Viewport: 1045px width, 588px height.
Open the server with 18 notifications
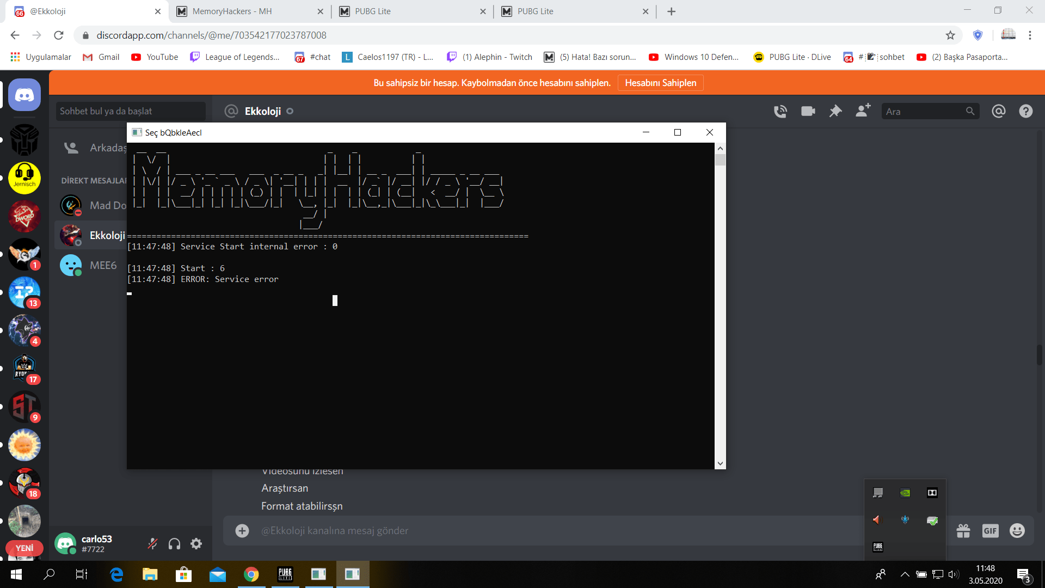(x=24, y=483)
